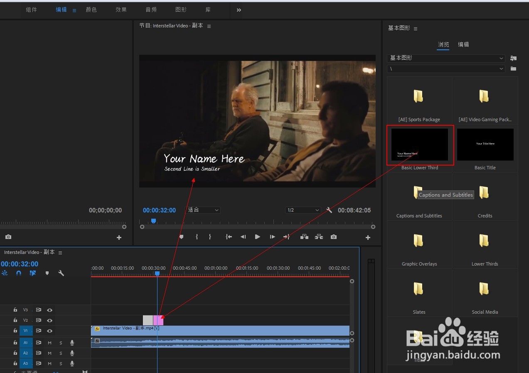Solo the A3 audio track
Image resolution: width=529 pixels, height=373 pixels.
pos(61,363)
